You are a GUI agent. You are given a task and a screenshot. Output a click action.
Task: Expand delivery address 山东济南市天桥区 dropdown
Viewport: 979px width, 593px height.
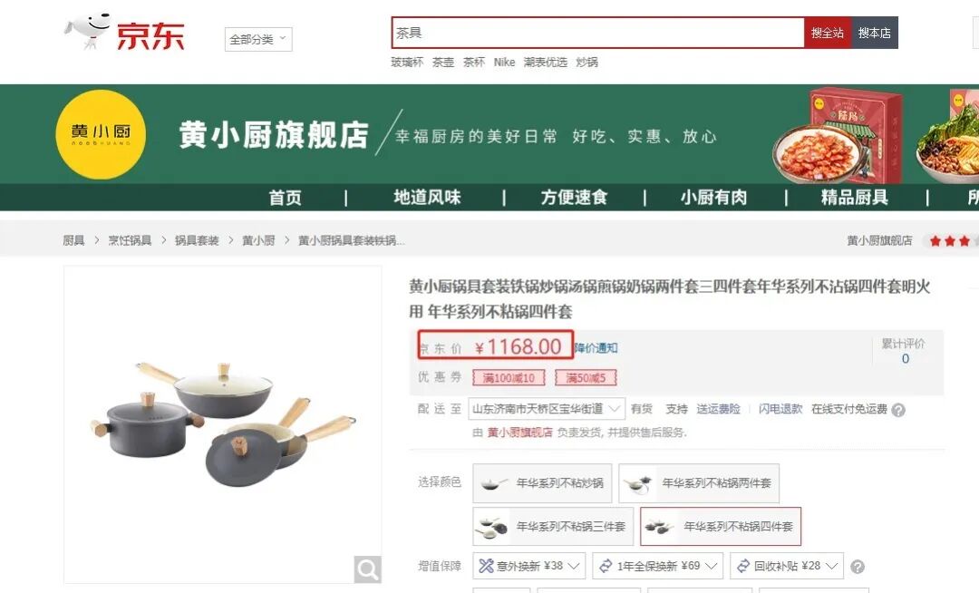tap(547, 409)
